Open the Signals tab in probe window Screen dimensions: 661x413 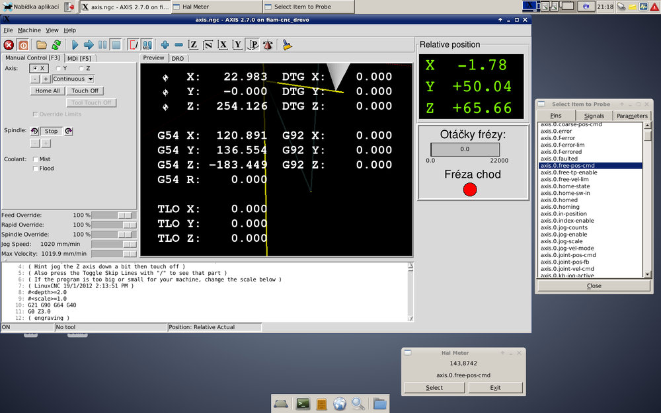(594, 116)
